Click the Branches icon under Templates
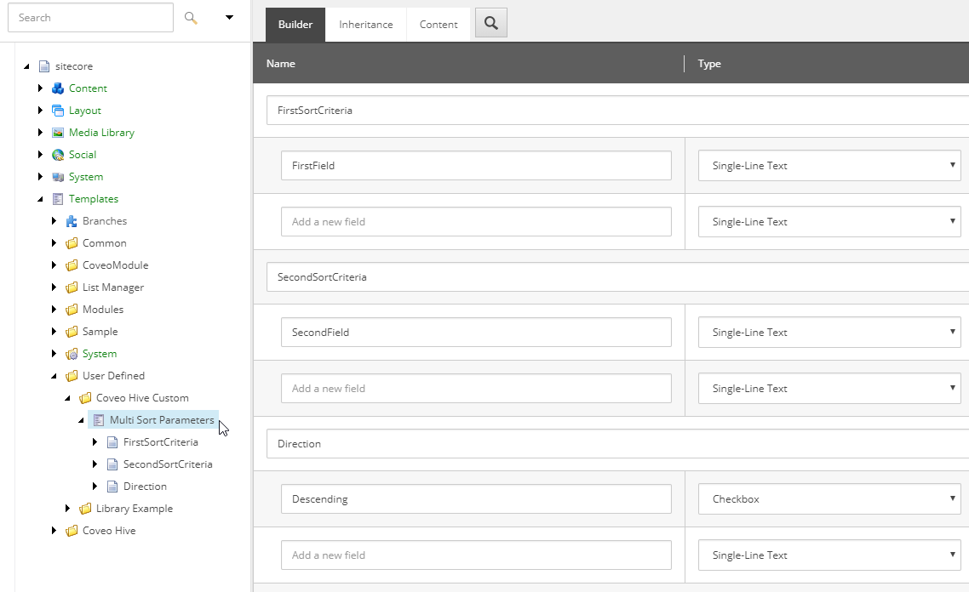The height and width of the screenshot is (592, 969). (x=72, y=220)
